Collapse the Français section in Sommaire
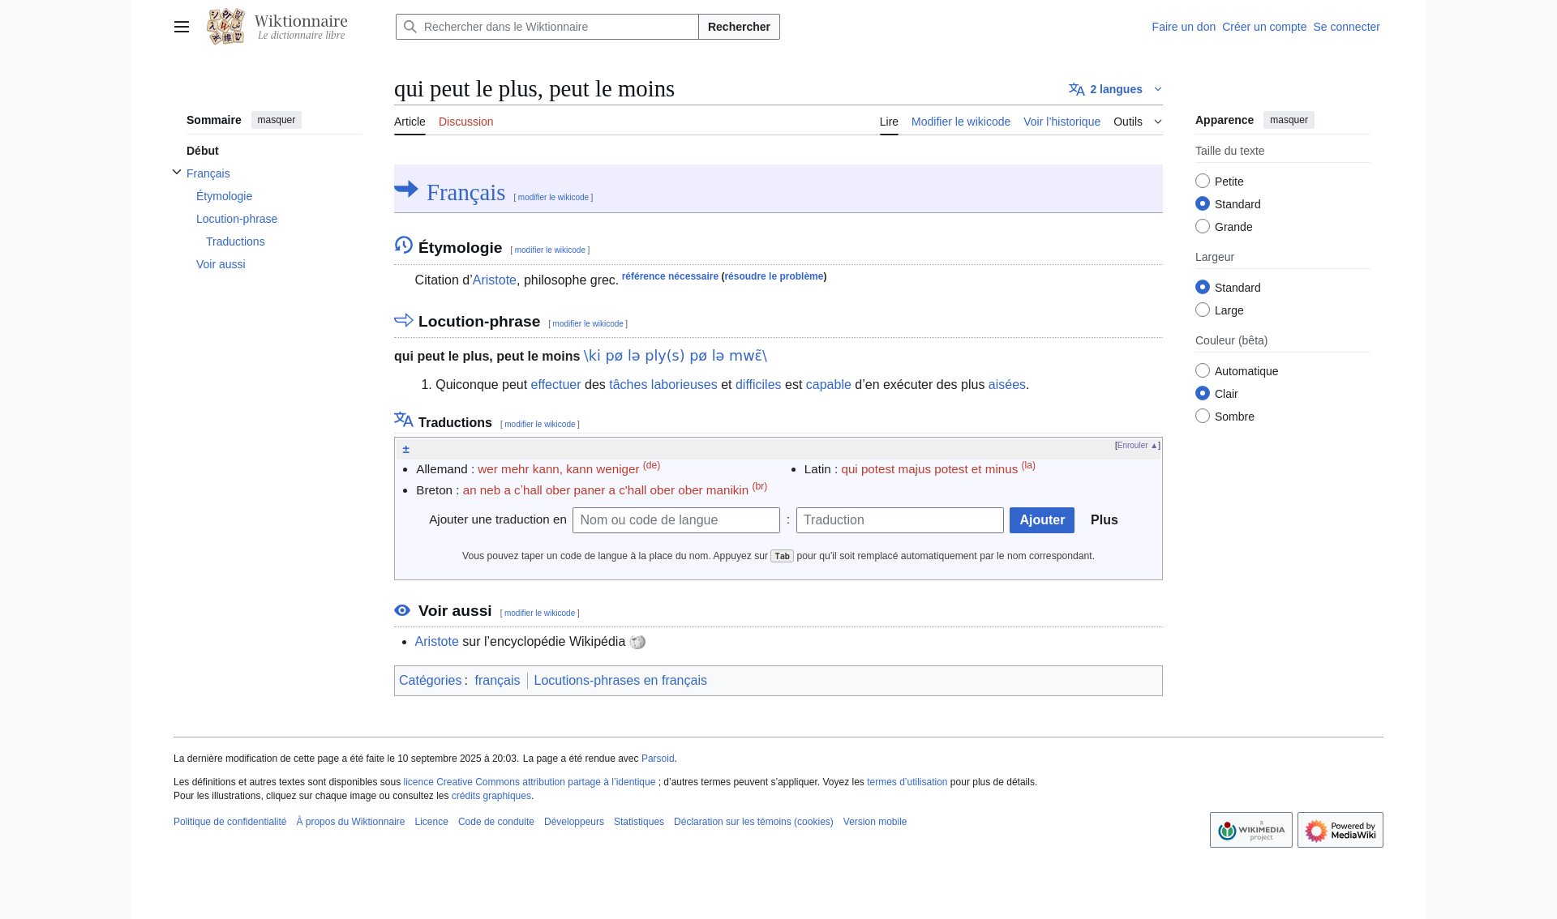1557x919 pixels. tap(177, 173)
